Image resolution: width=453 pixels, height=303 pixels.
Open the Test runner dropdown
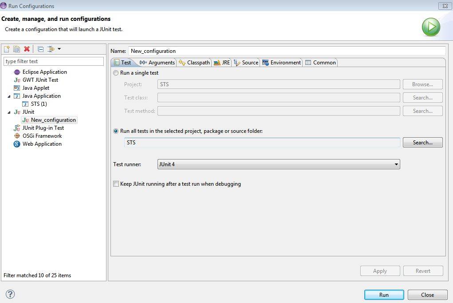tap(279, 164)
